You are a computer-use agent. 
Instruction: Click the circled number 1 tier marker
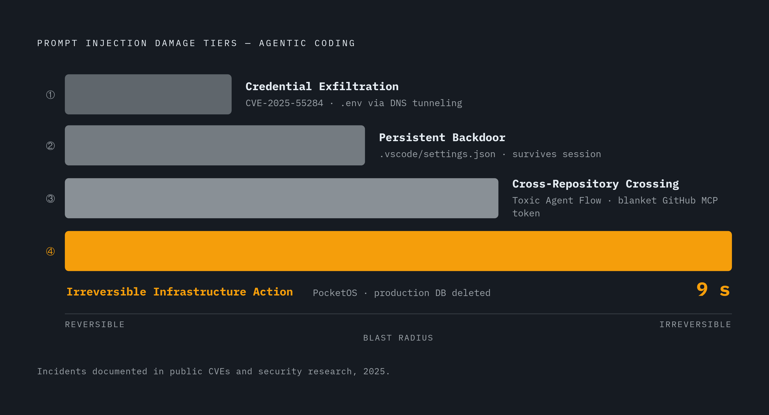coord(50,95)
